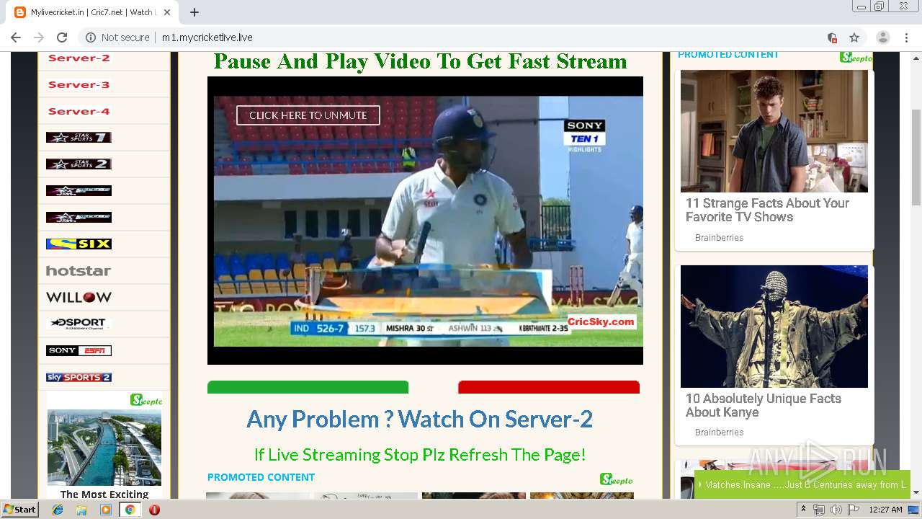Open a new browser tab
The height and width of the screenshot is (519, 922).
pos(194,12)
